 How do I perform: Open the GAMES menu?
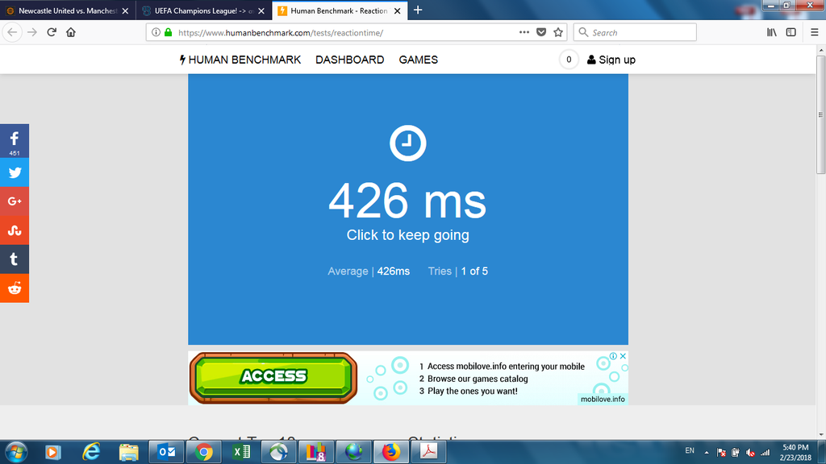(x=419, y=60)
